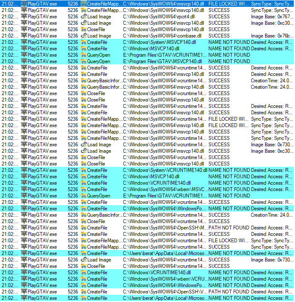Click PlayGTAV.exe name in the OpenSSH\V... row
Viewport: 295px width, 302px height.
pos(42,292)
